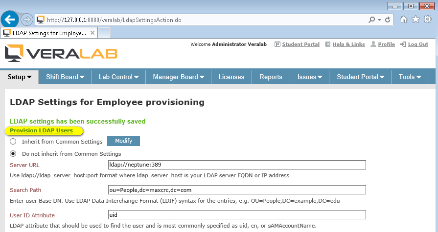
Task: Click the Search Path input field
Action: pyautogui.click(x=237, y=190)
